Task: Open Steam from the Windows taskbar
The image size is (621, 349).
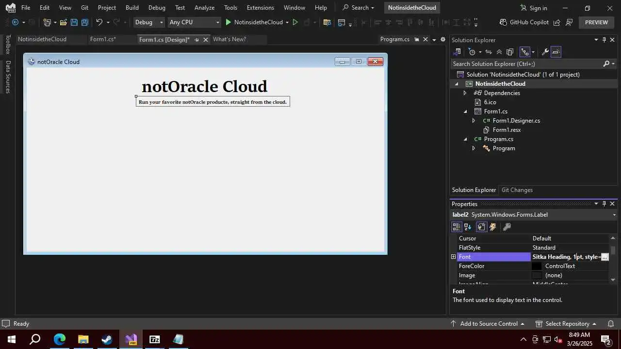Action: coord(107,339)
